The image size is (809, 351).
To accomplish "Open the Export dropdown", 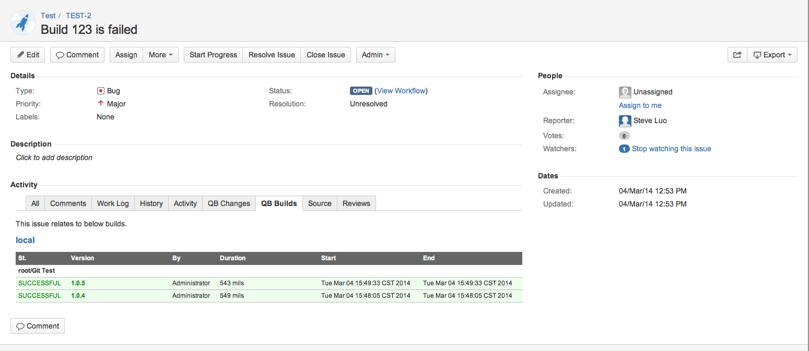I will (x=772, y=55).
